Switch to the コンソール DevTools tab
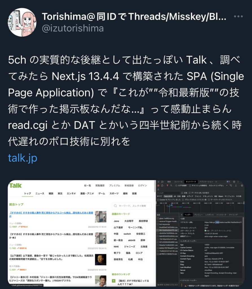252x289 pixels. click(x=178, y=182)
